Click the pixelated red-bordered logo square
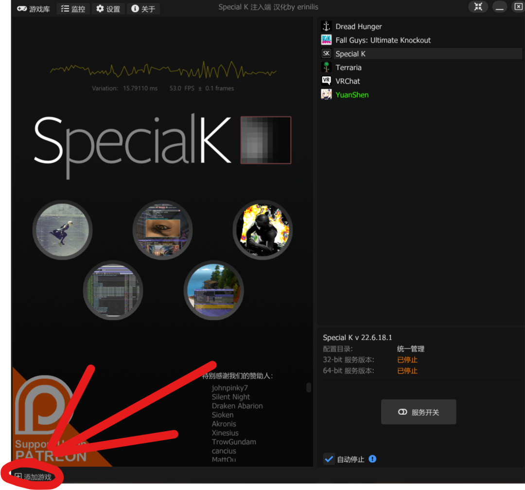Image resolution: width=525 pixels, height=490 pixels. pyautogui.click(x=266, y=140)
